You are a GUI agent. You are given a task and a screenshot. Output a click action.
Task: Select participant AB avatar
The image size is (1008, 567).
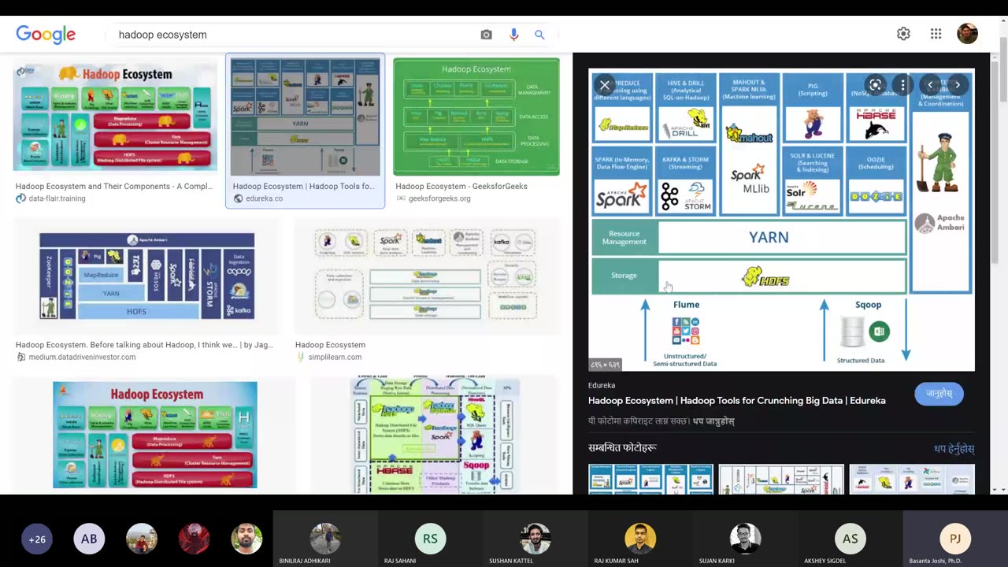pos(89,539)
